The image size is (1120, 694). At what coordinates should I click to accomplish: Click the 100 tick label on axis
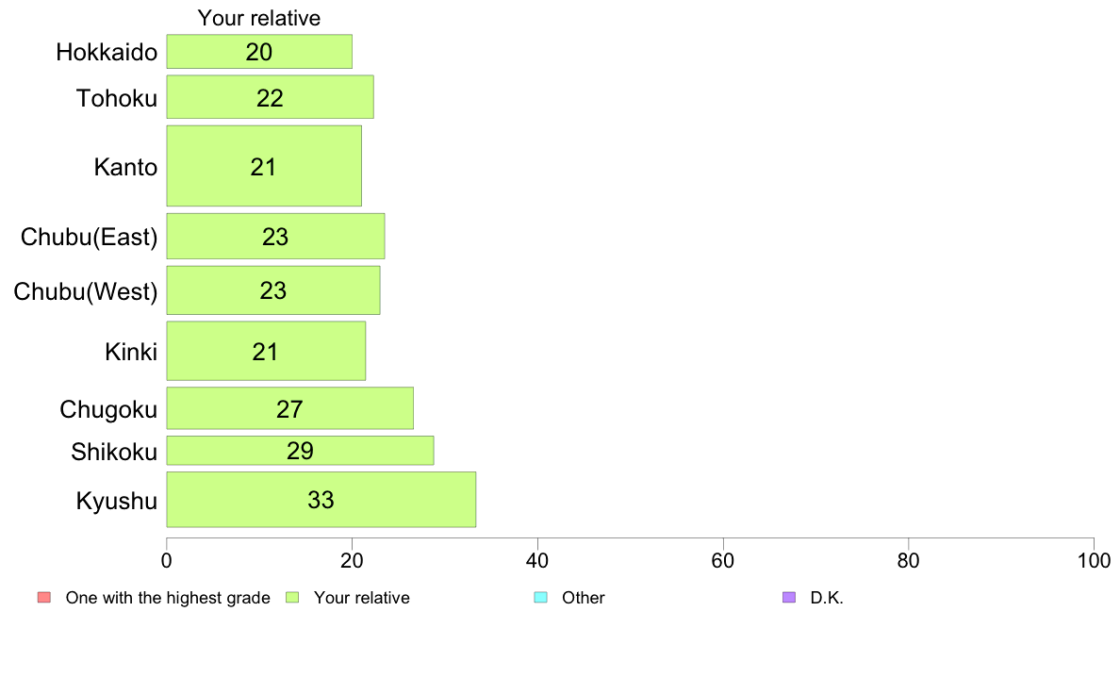coord(1094,560)
